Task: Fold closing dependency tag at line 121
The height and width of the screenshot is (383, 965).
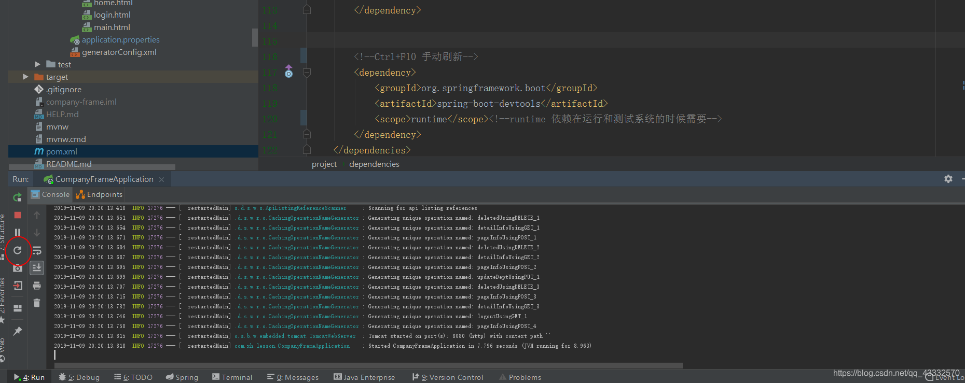Action: coord(307,135)
